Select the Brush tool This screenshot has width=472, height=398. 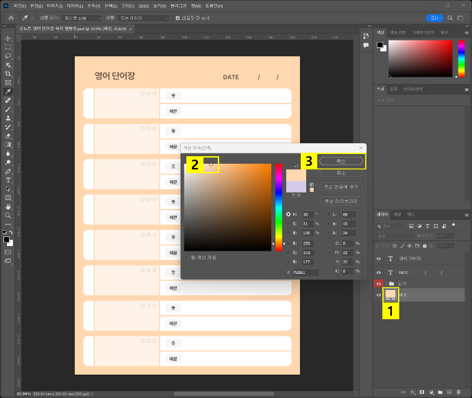coord(8,109)
